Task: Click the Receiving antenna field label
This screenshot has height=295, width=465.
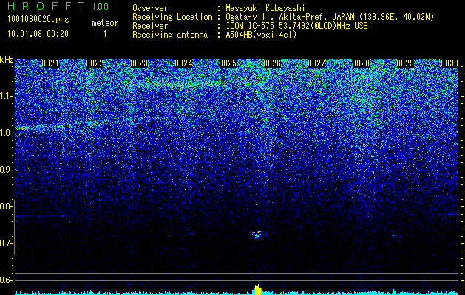Action: pos(170,35)
